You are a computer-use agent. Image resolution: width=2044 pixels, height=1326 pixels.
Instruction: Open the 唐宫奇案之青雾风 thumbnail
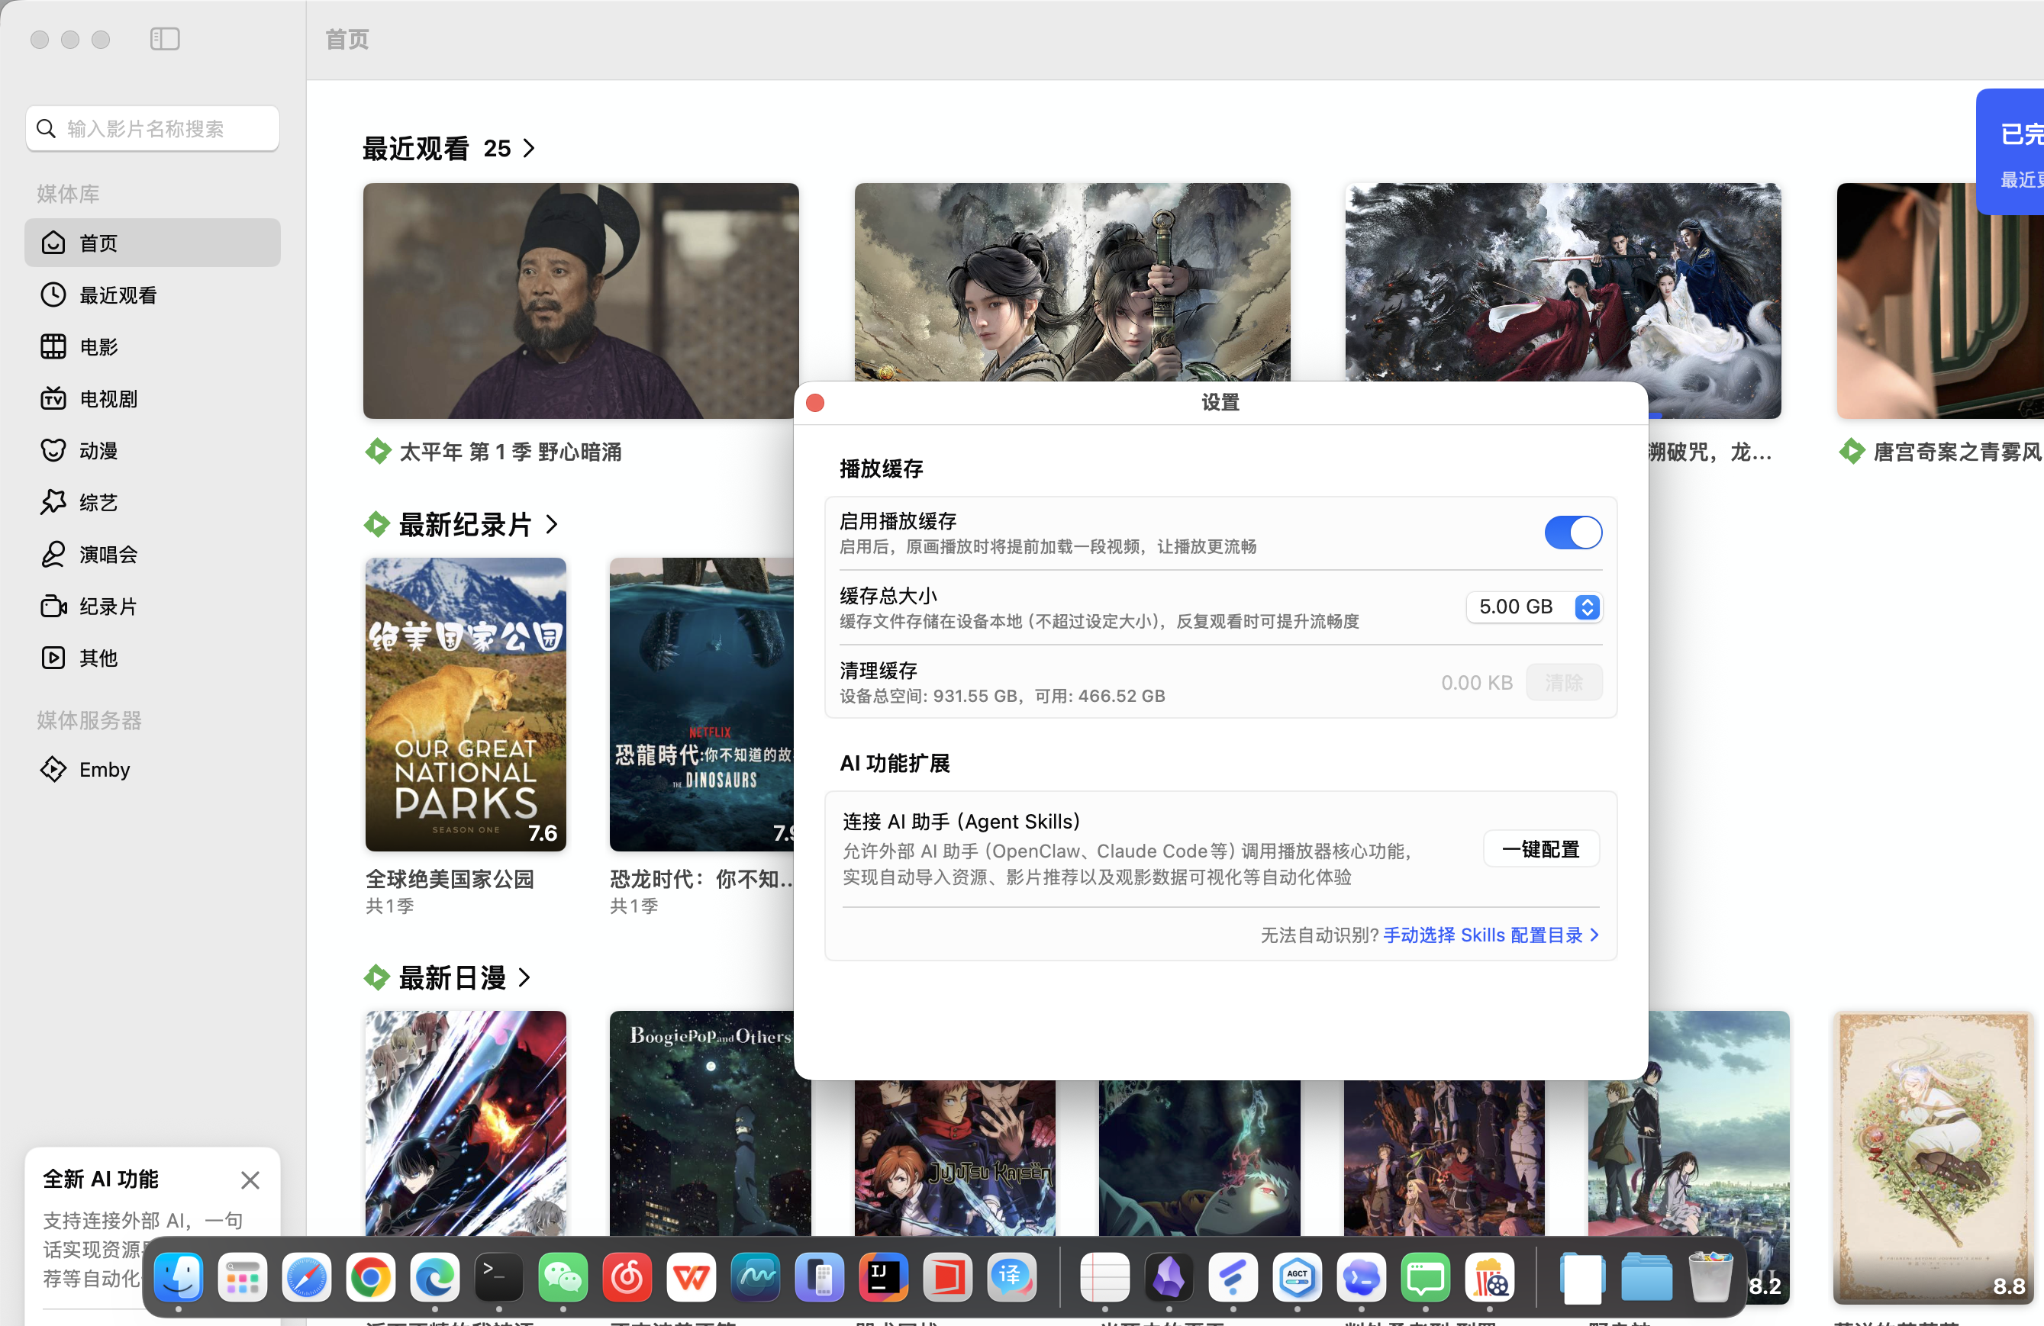[1939, 301]
